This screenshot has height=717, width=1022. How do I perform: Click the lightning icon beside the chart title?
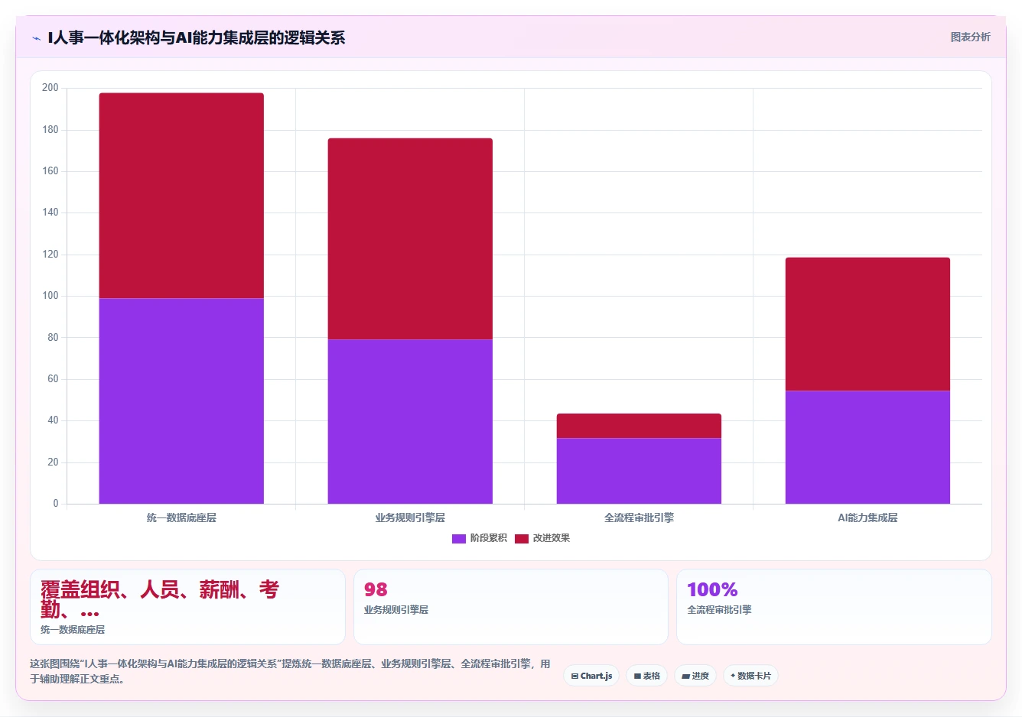pos(36,37)
